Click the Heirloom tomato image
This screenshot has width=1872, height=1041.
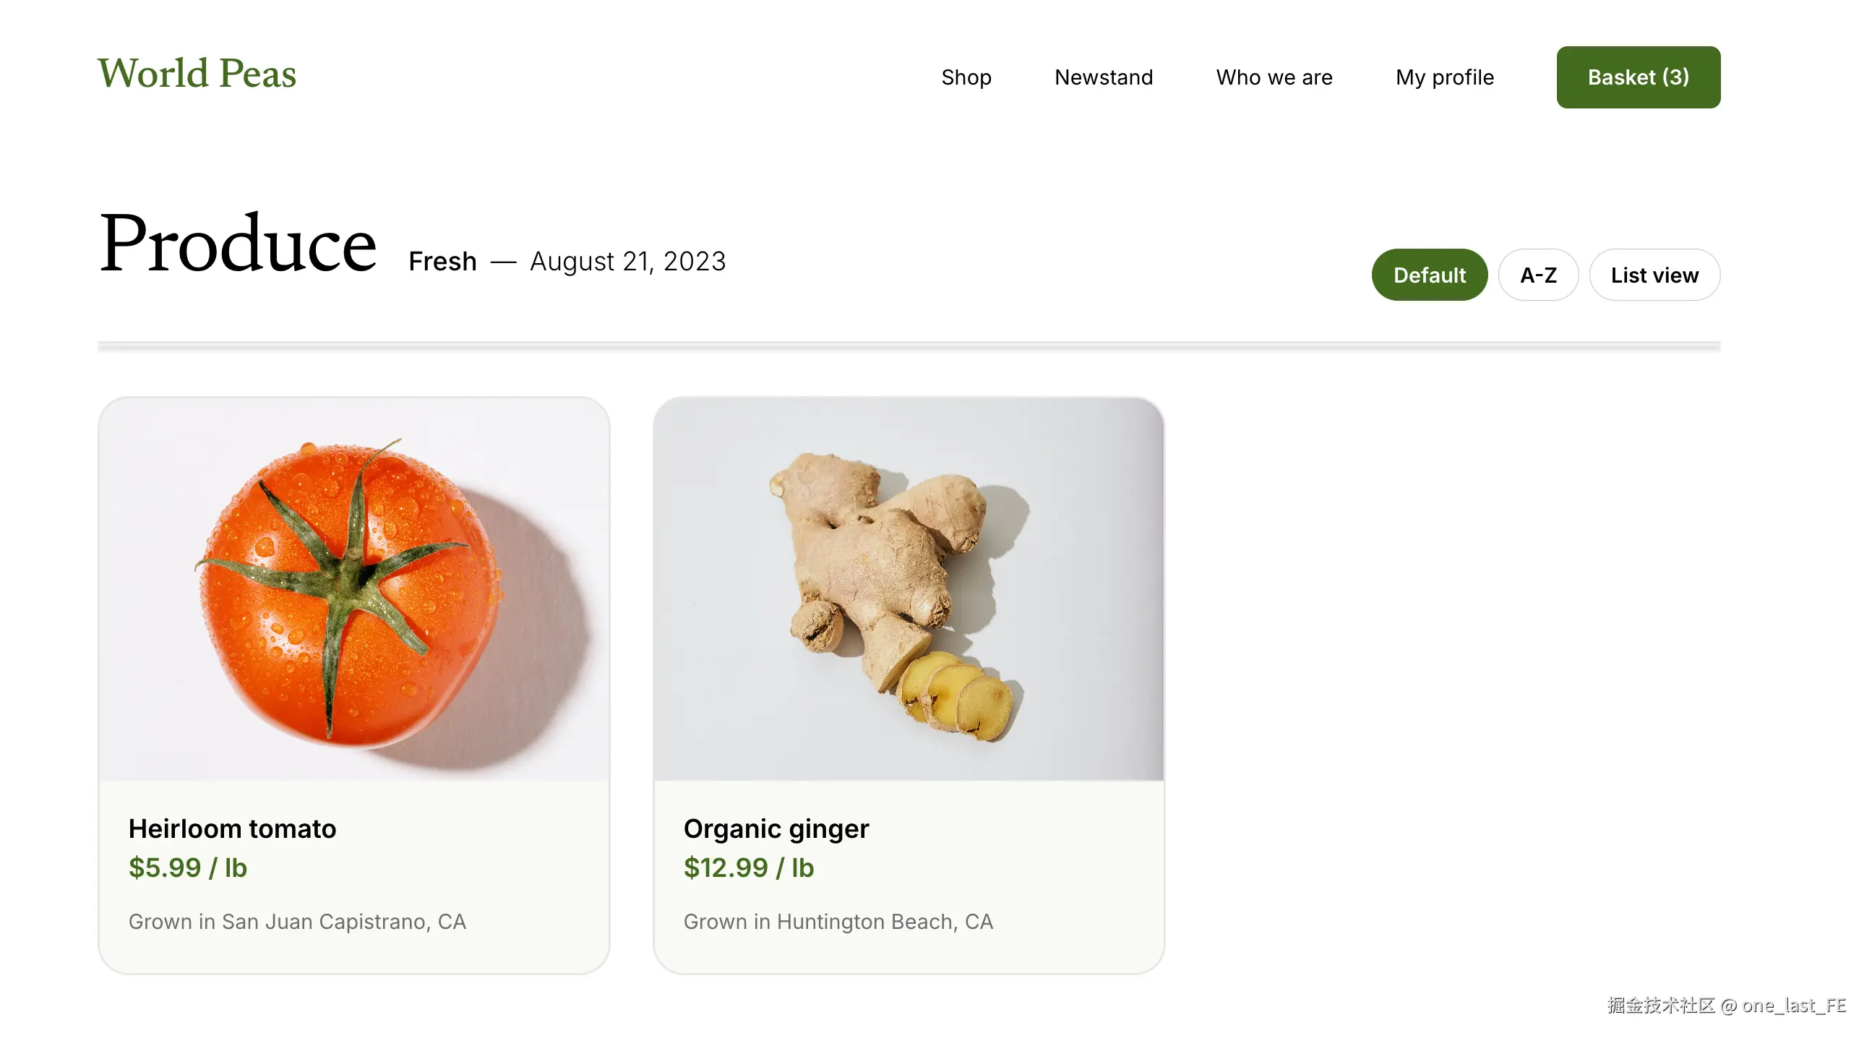[354, 589]
